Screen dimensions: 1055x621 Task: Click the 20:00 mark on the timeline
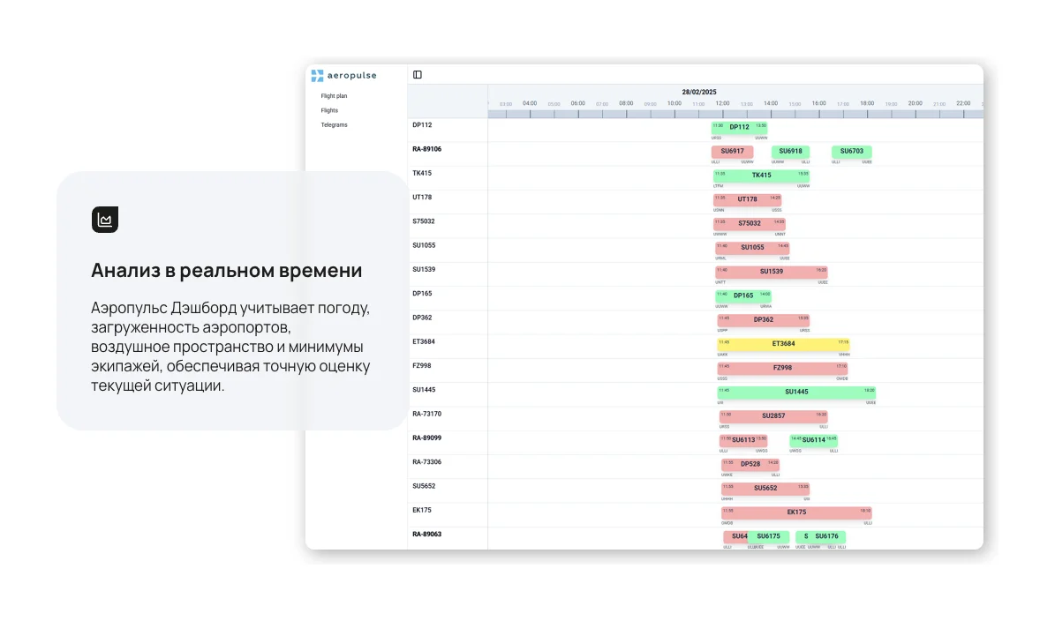[x=915, y=103]
